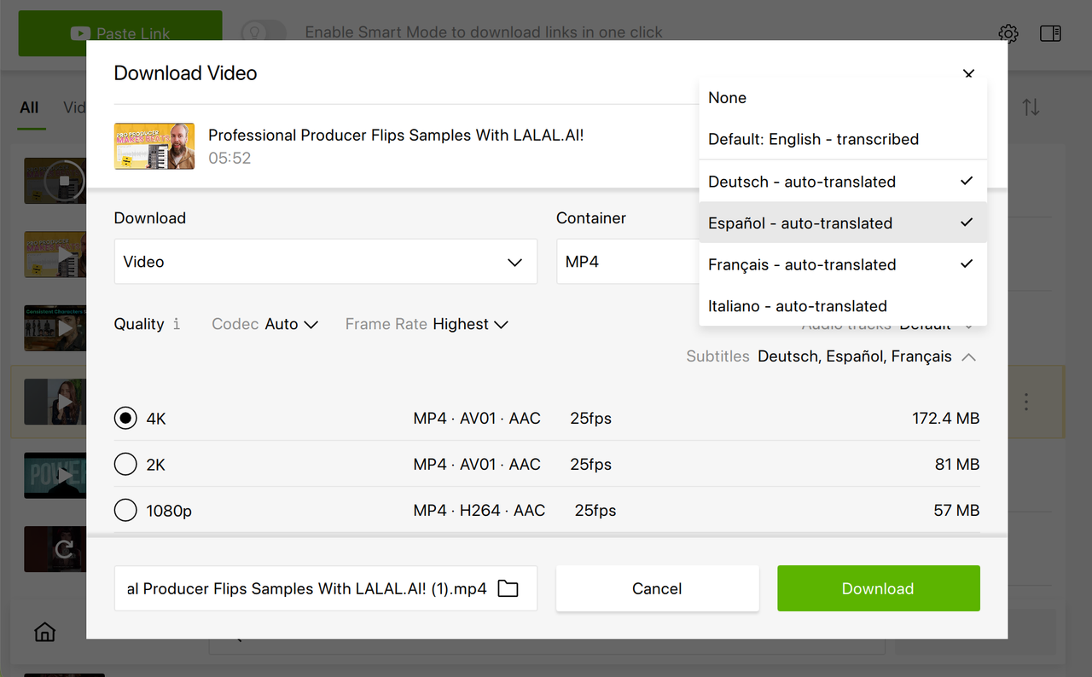Viewport: 1092px width, 677px height.
Task: Select the 4K quality radio button
Action: 125,419
